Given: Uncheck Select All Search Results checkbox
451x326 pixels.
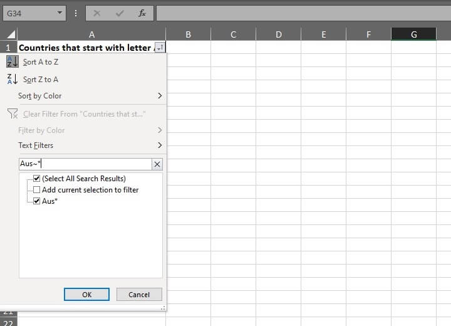Looking at the screenshot, I should tap(36, 179).
